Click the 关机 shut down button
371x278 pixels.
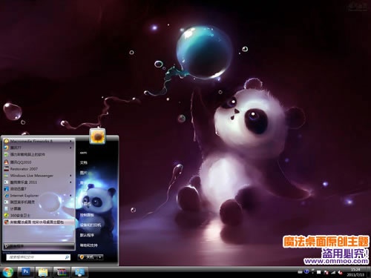coord(88,257)
